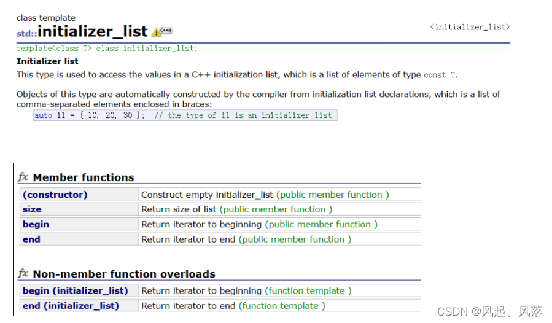
Task: Open the size member function link
Action: (32, 209)
